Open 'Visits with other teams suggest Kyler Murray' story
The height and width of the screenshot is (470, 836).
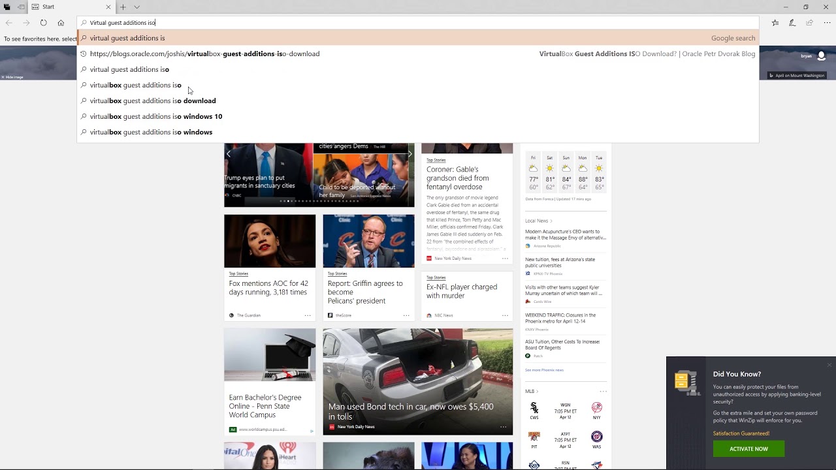coord(564,290)
